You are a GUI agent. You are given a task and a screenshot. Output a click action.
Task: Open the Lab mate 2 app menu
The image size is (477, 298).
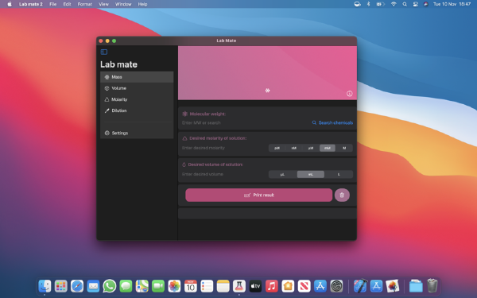pos(31,4)
